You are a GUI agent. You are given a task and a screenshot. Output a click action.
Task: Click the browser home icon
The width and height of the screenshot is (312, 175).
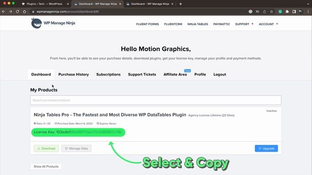(24, 12)
